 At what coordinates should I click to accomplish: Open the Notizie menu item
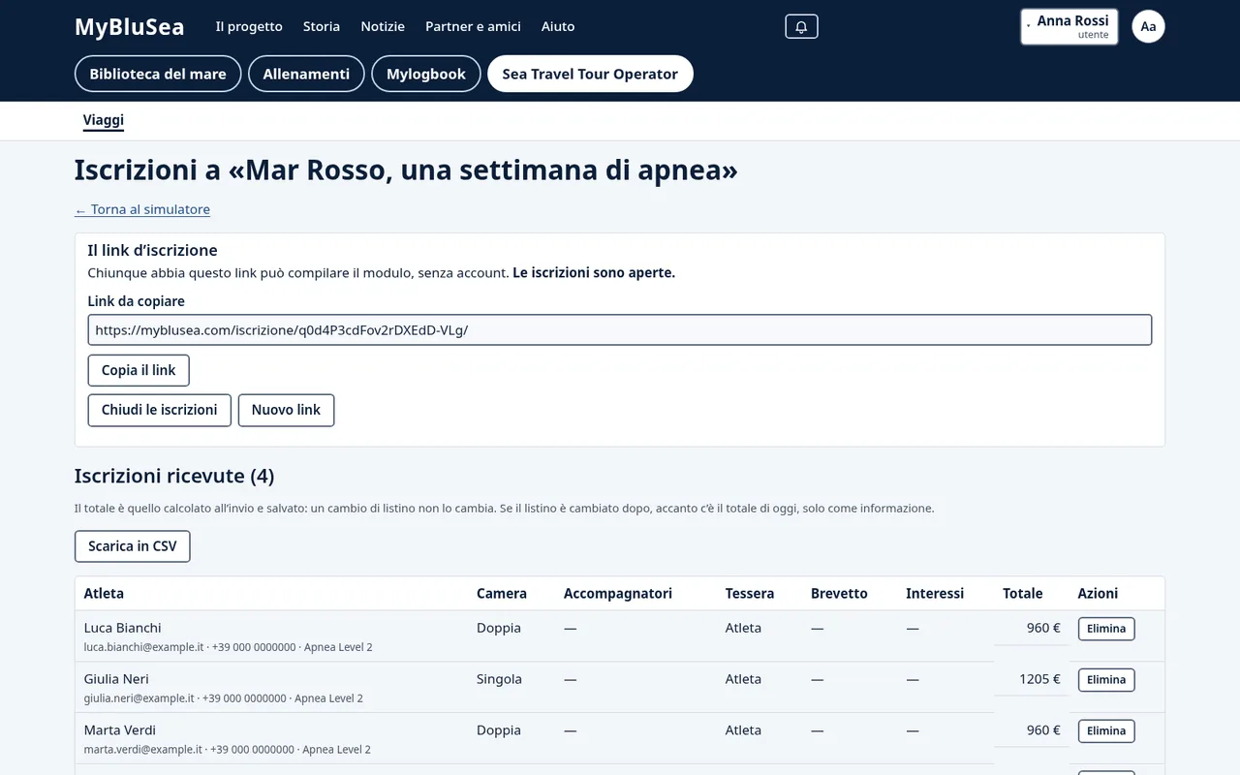tap(383, 26)
